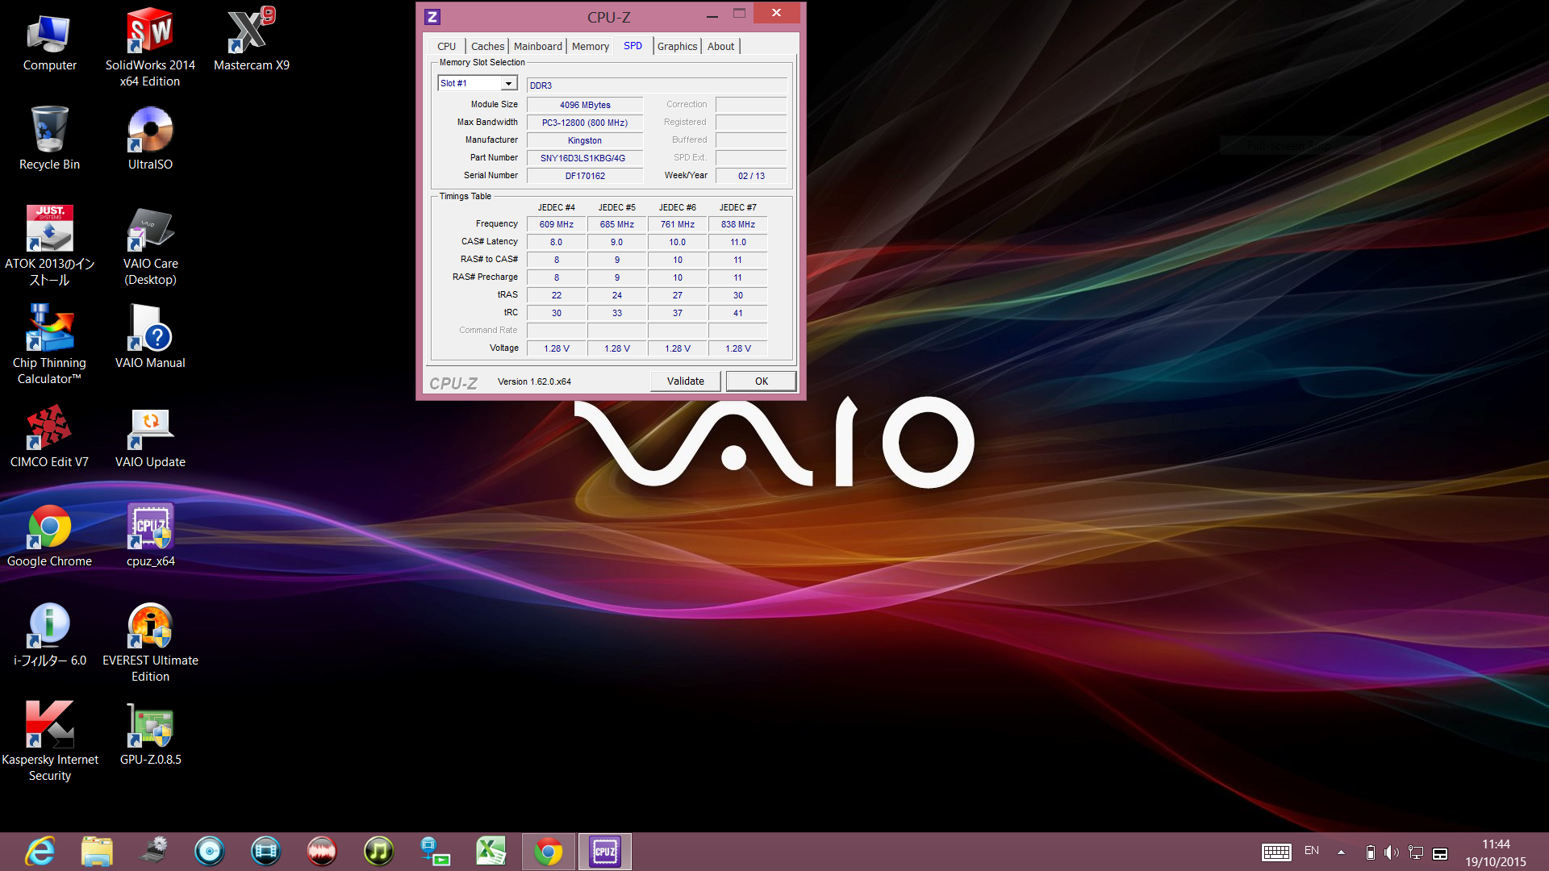The image size is (1549, 871).
Task: Open the About tab
Action: pos(720,47)
